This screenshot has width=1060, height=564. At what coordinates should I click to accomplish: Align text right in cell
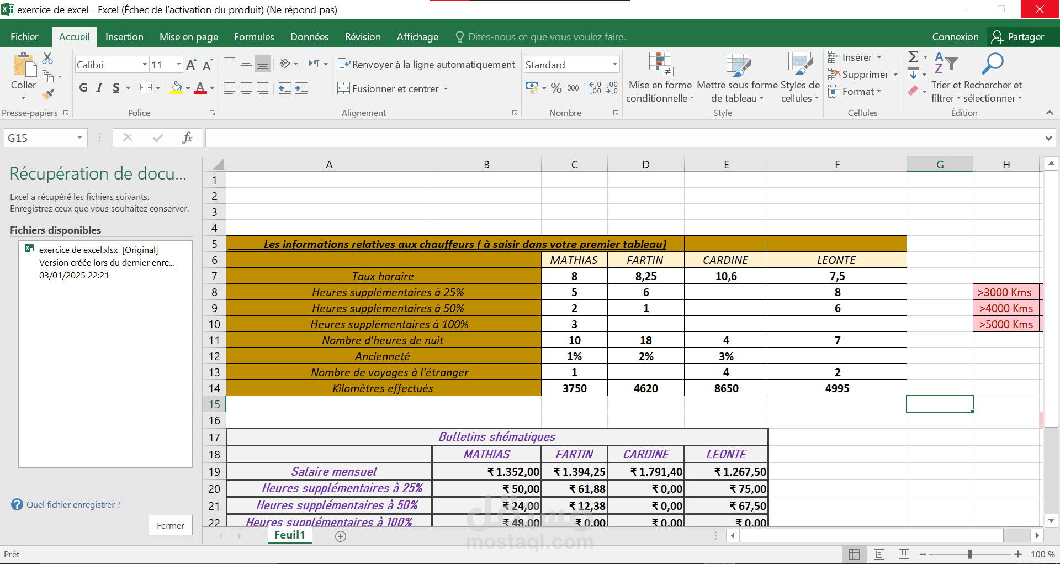click(x=263, y=88)
